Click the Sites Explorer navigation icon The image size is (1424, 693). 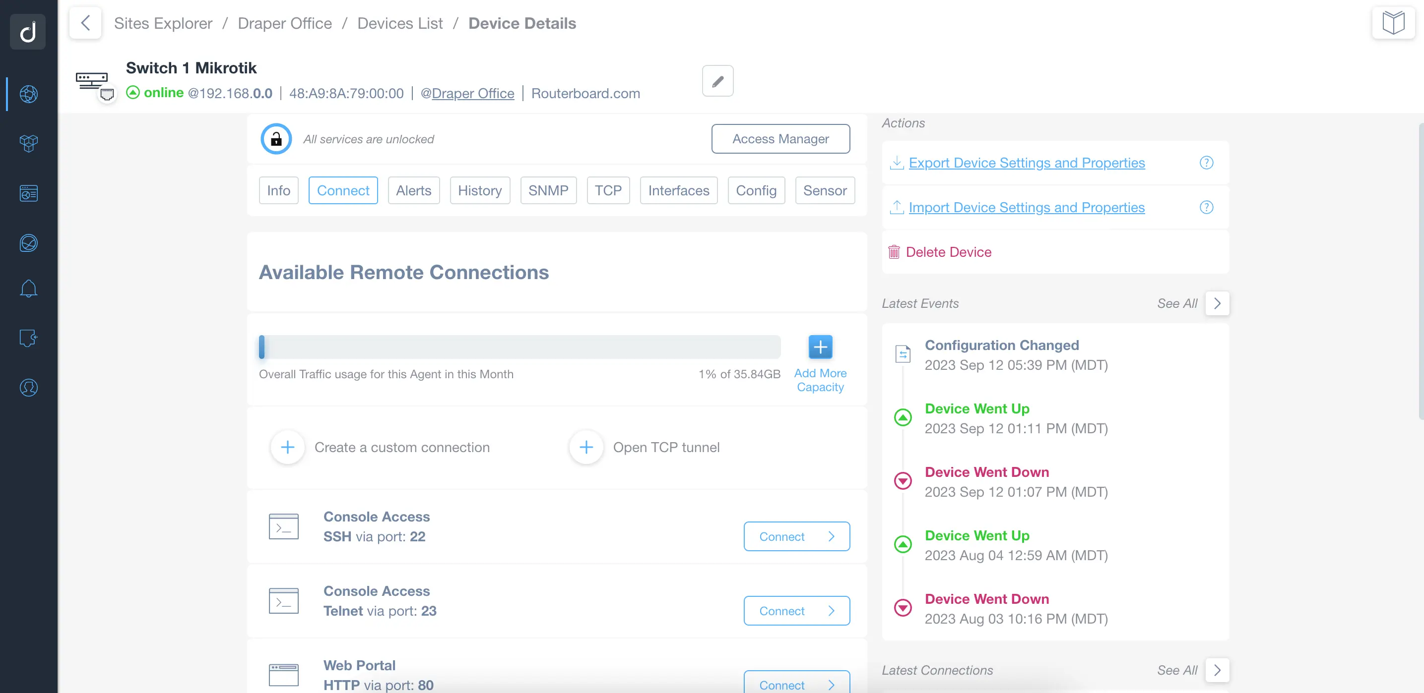tap(28, 93)
